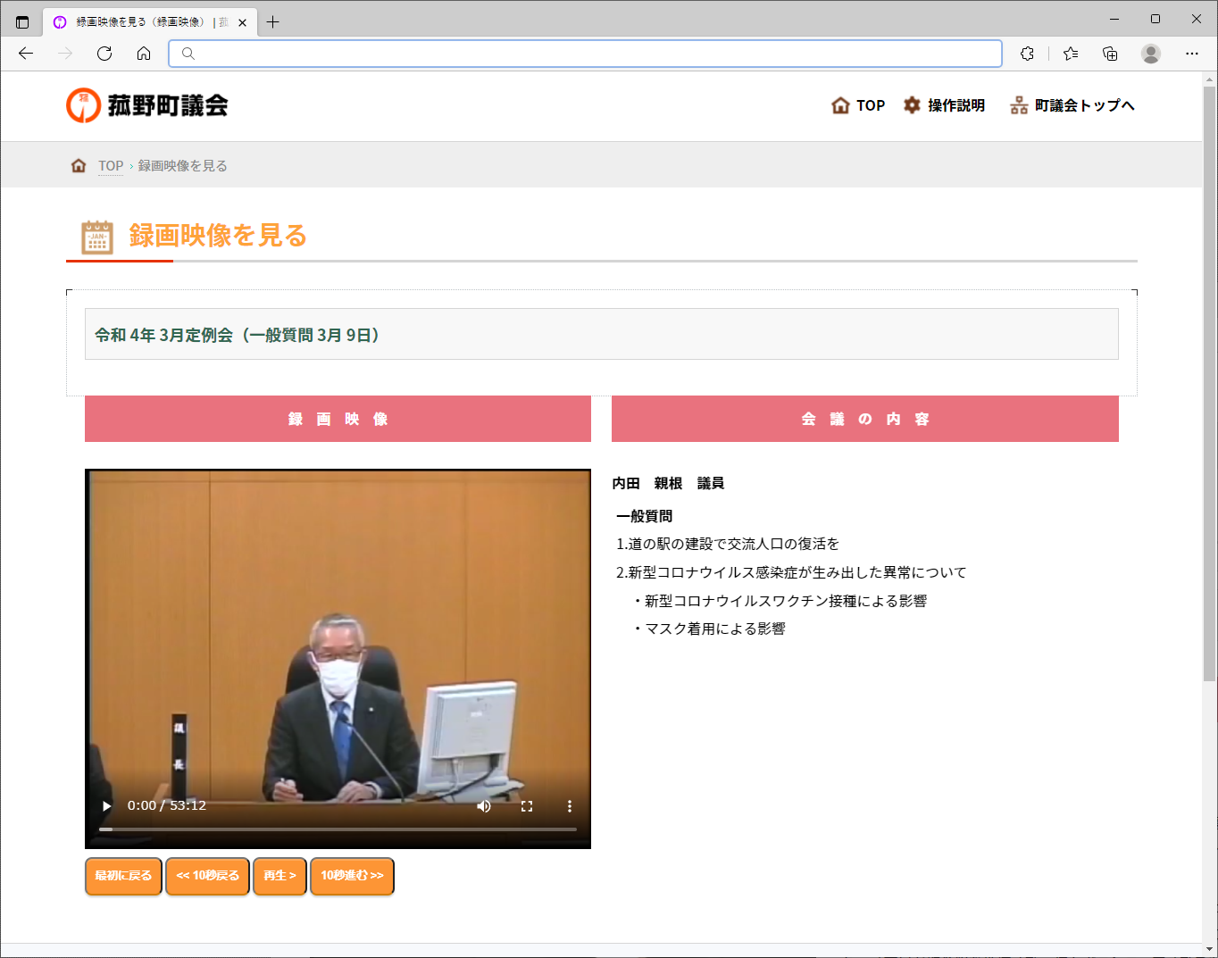Click text 1.道の駅の建設で交流人口の復活を
The width and height of the screenshot is (1218, 958).
pos(728,544)
